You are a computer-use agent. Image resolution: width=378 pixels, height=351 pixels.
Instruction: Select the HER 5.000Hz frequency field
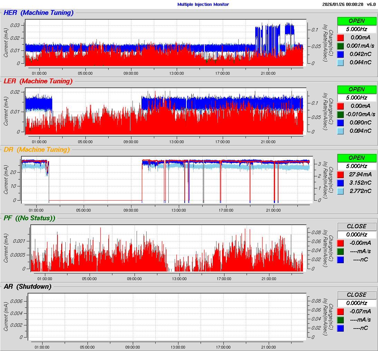pyautogui.click(x=357, y=29)
